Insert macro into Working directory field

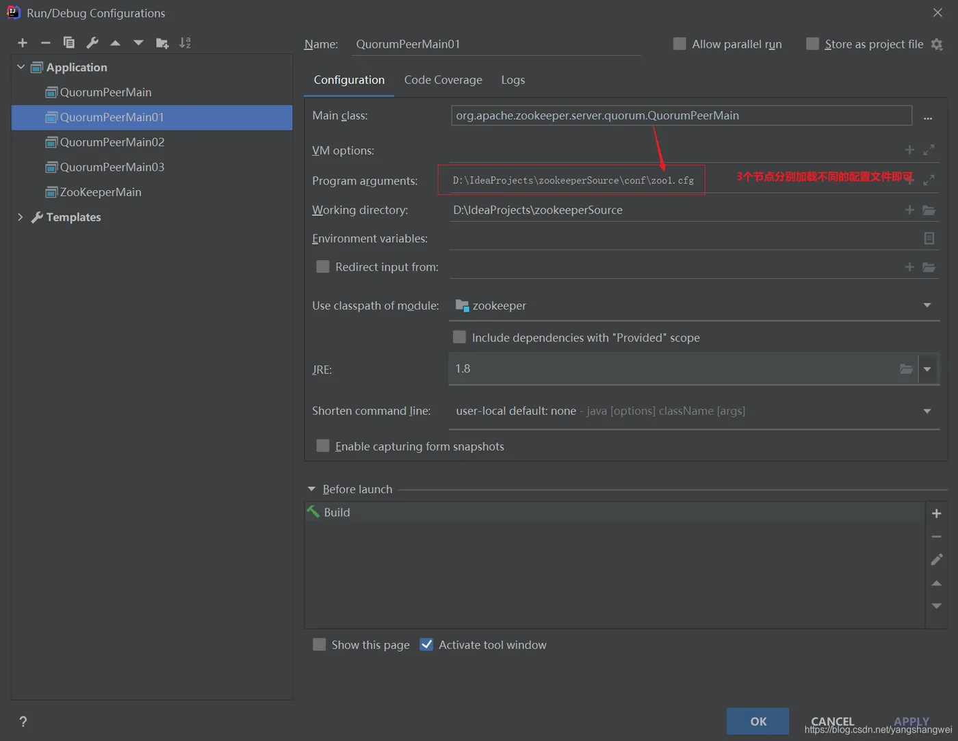[909, 210]
